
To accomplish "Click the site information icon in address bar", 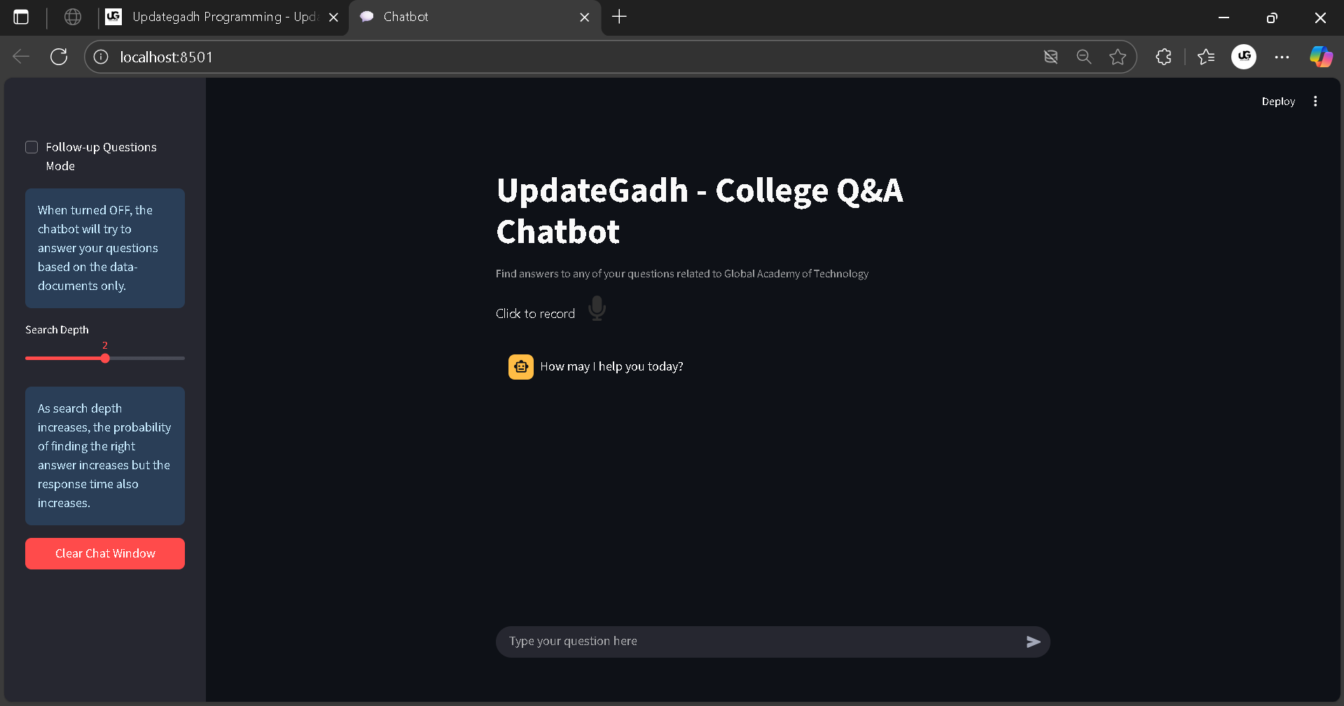I will click(100, 57).
